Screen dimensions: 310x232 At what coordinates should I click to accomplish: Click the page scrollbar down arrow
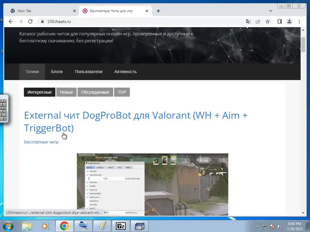303,213
